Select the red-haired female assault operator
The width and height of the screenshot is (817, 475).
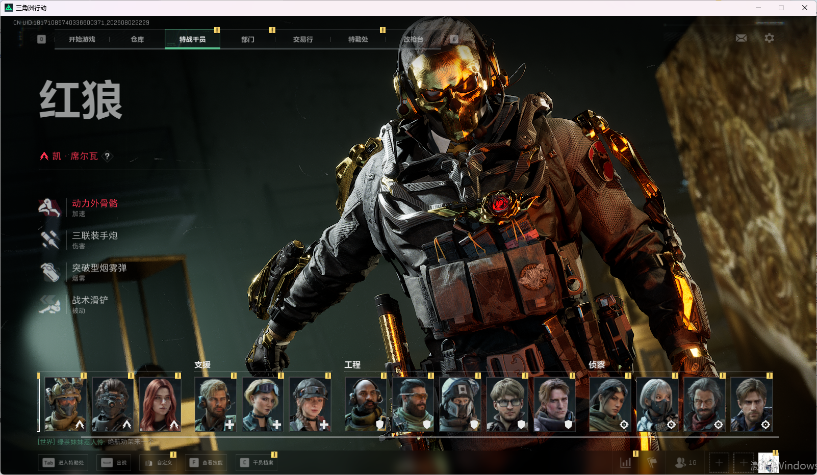pyautogui.click(x=160, y=405)
